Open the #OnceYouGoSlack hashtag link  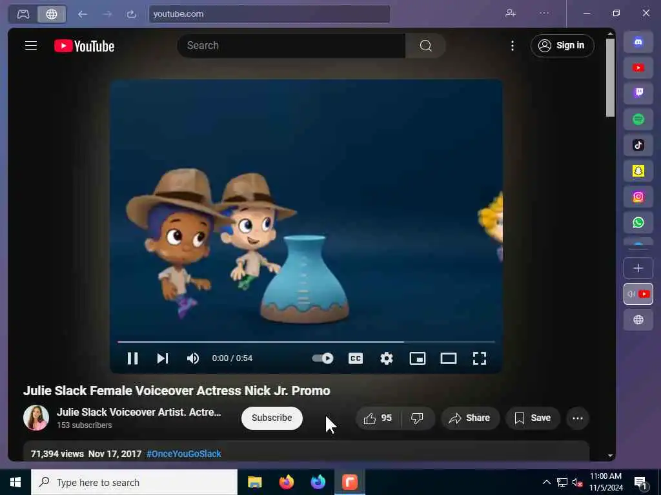click(x=184, y=454)
